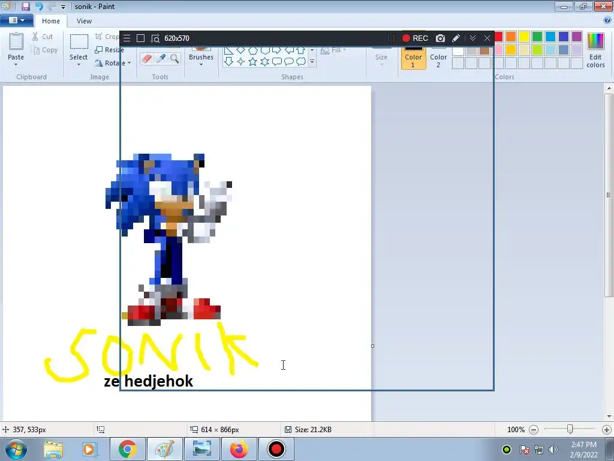Choose the six-point star shape

point(264,62)
